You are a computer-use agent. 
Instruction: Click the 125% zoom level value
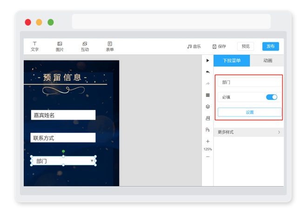pyautogui.click(x=208, y=149)
